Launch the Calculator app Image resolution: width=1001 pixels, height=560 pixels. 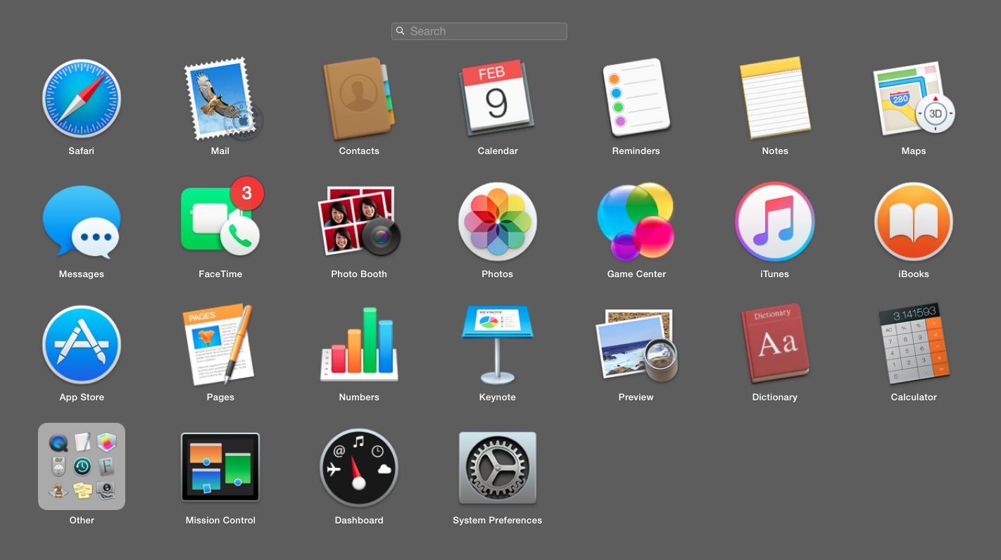pos(914,345)
